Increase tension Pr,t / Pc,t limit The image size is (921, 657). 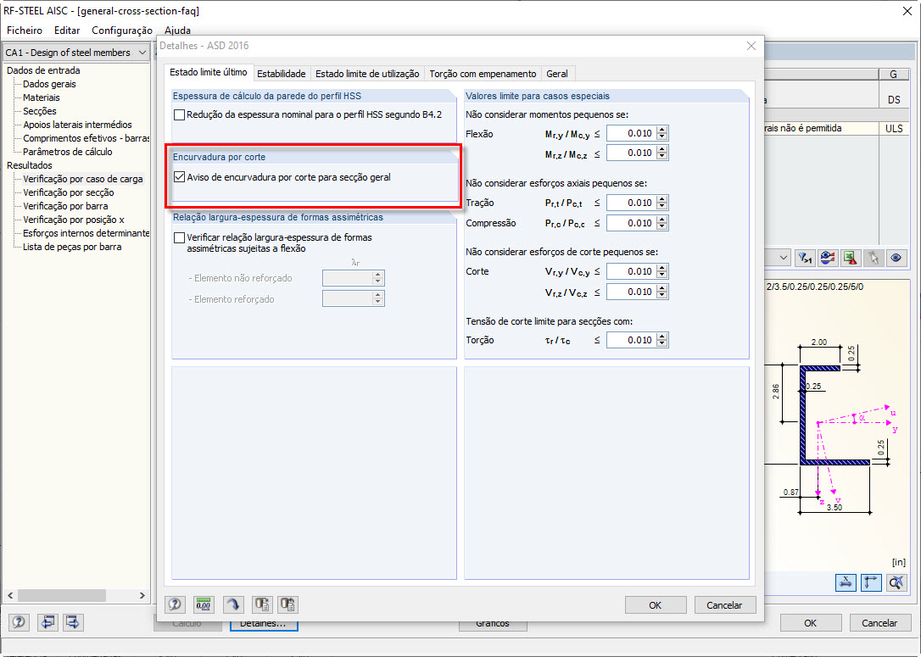[x=662, y=199]
